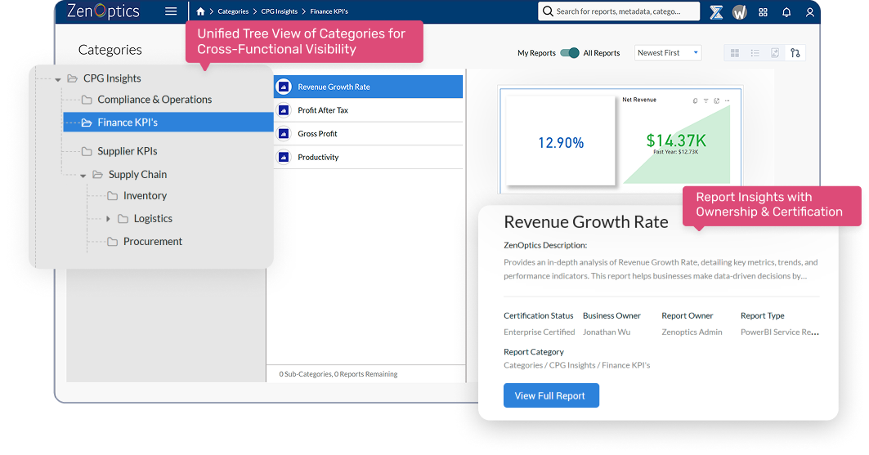Select the Profit After Tax report
869x455 pixels.
323,110
